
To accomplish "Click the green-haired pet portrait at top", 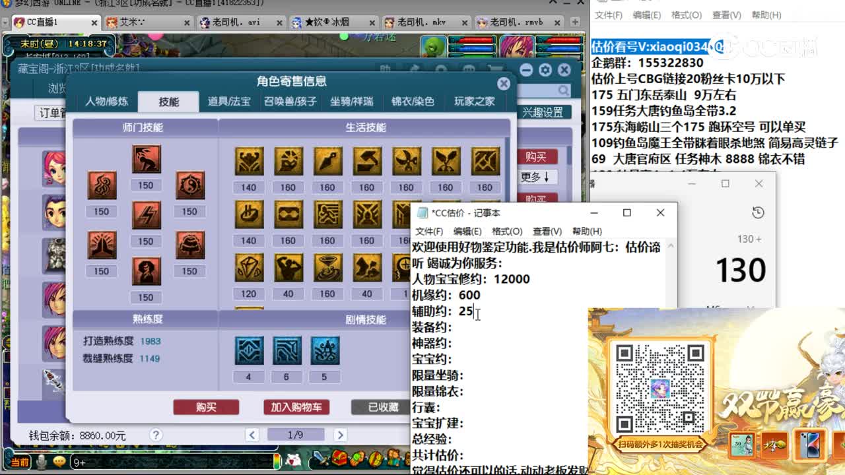I will tap(434, 47).
